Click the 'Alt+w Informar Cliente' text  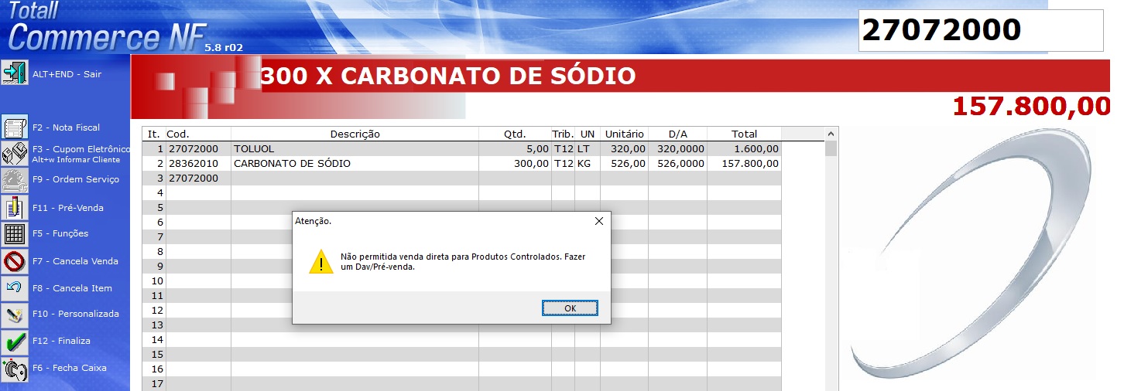76,159
